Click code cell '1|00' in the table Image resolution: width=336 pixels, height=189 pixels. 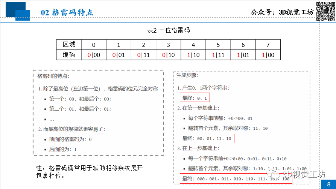click(268, 55)
